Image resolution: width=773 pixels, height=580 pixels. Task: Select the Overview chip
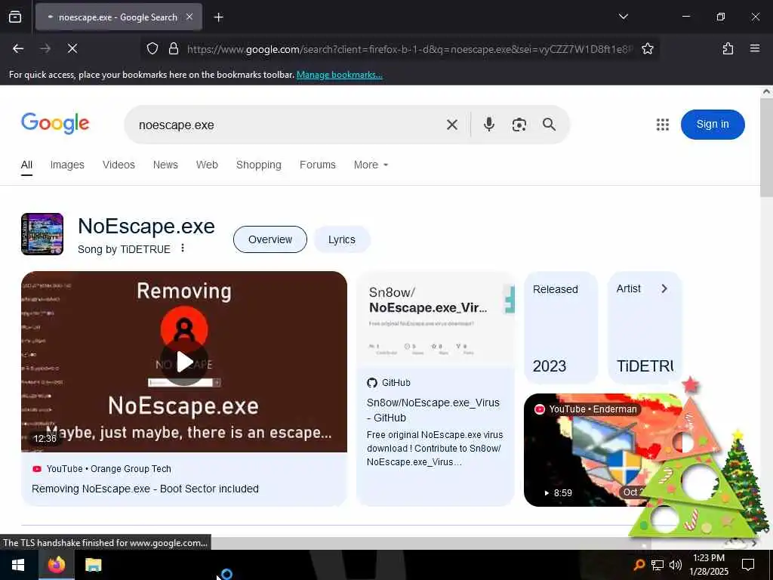(269, 239)
